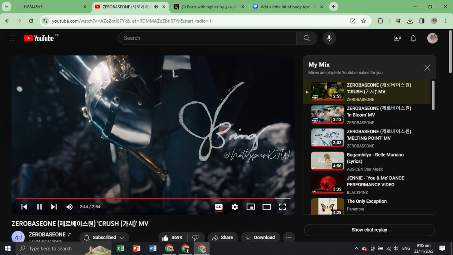Open the YouTube hamburger guide menu
Viewport: 453px width, 255px height.
click(x=12, y=38)
